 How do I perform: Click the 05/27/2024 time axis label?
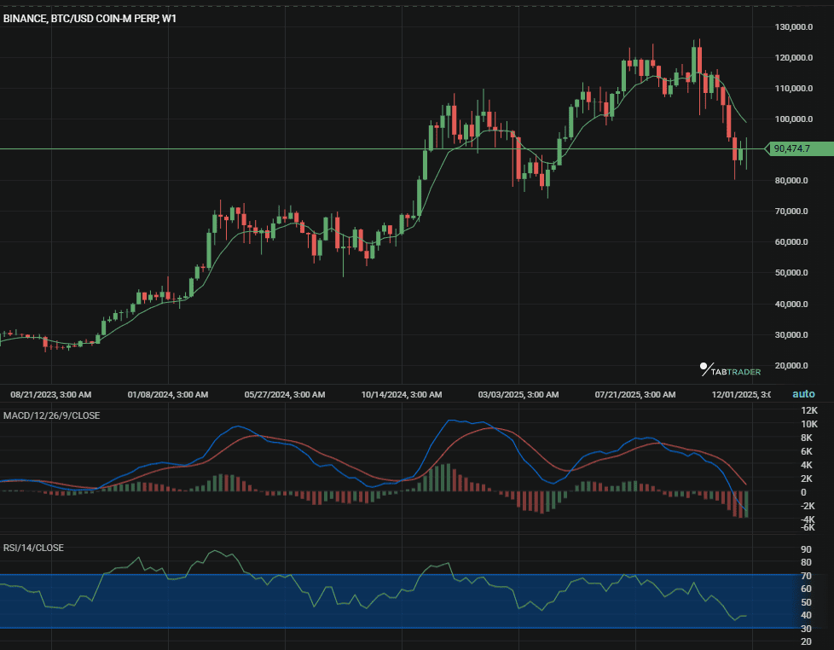[284, 395]
